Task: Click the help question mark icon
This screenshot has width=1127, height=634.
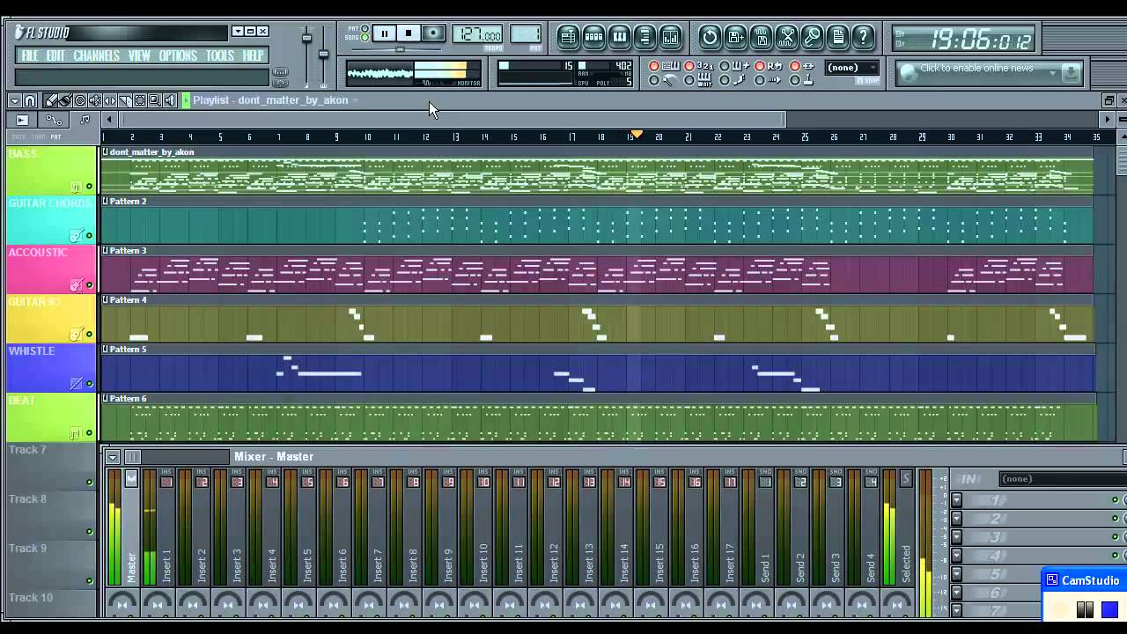Action: tap(862, 36)
